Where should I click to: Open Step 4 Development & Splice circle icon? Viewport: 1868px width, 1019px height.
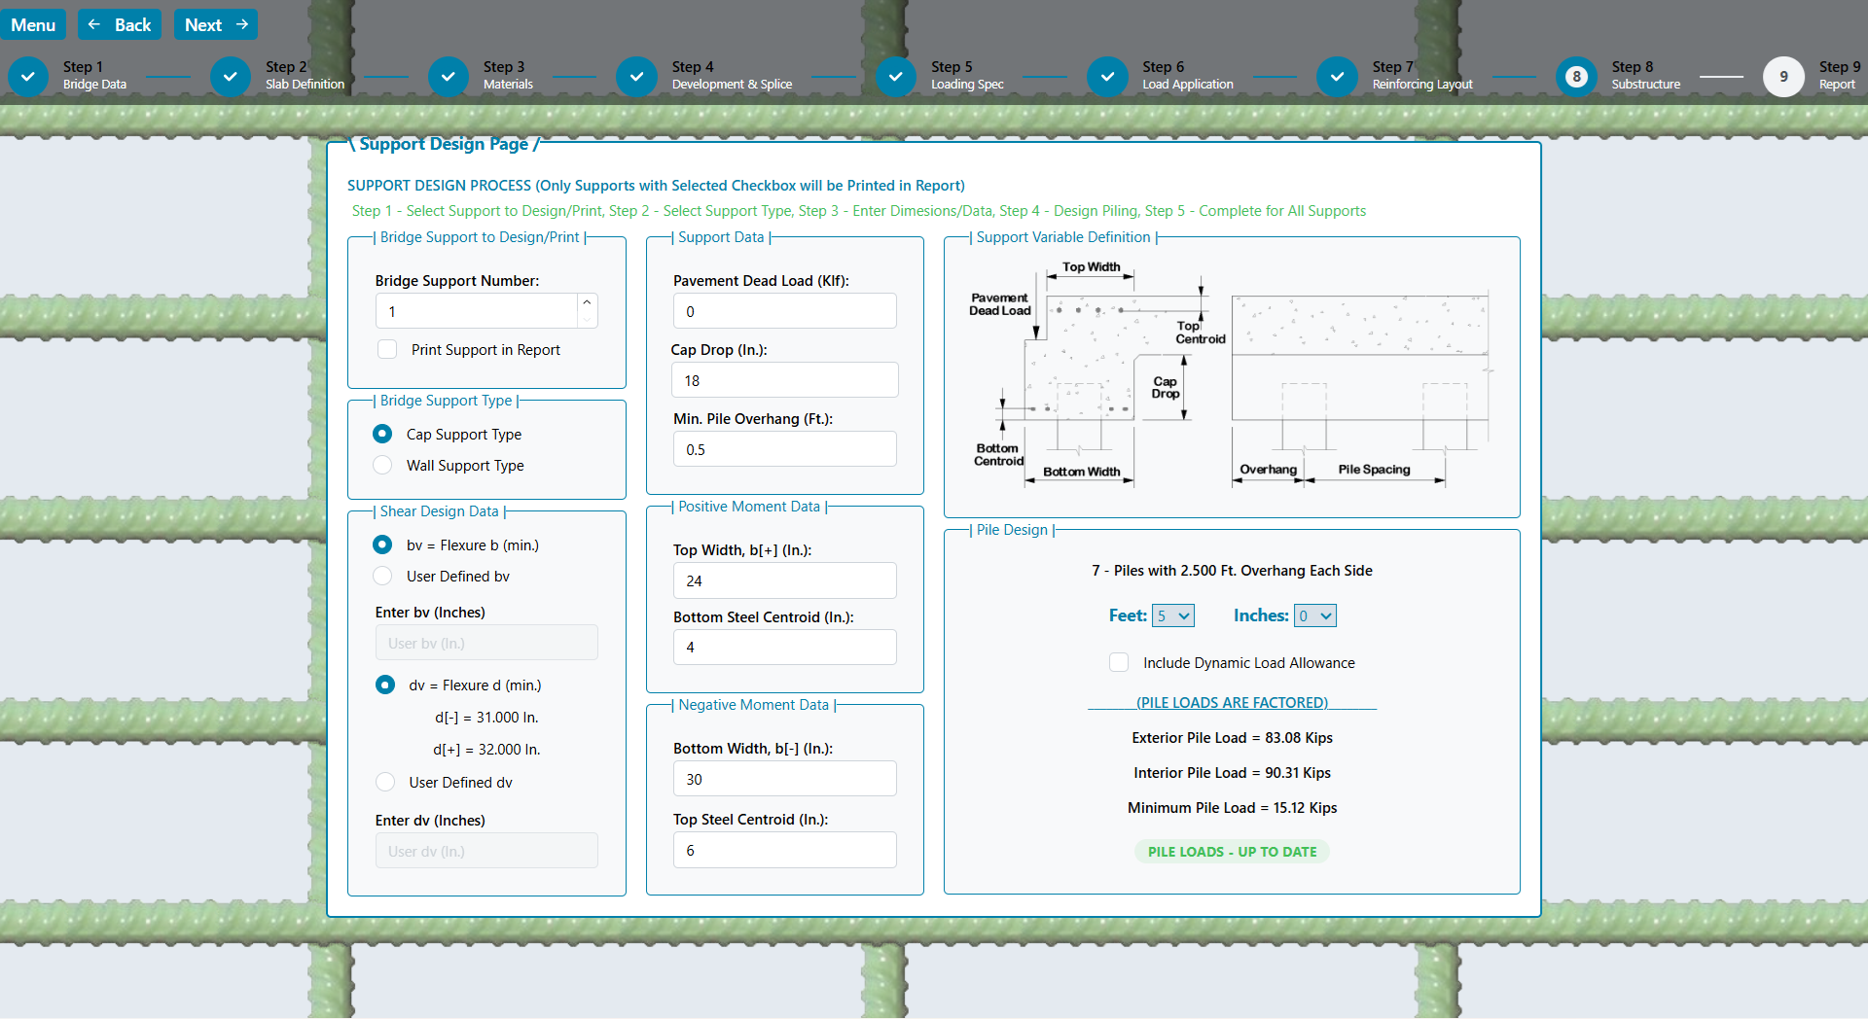[636, 76]
